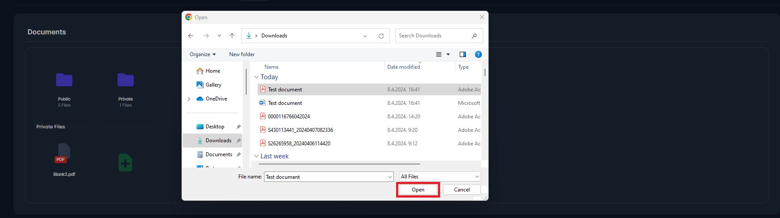Viewport: 780px width, 218px height.
Task: Click the horizontal scrollbar in file list
Action: click(340, 164)
